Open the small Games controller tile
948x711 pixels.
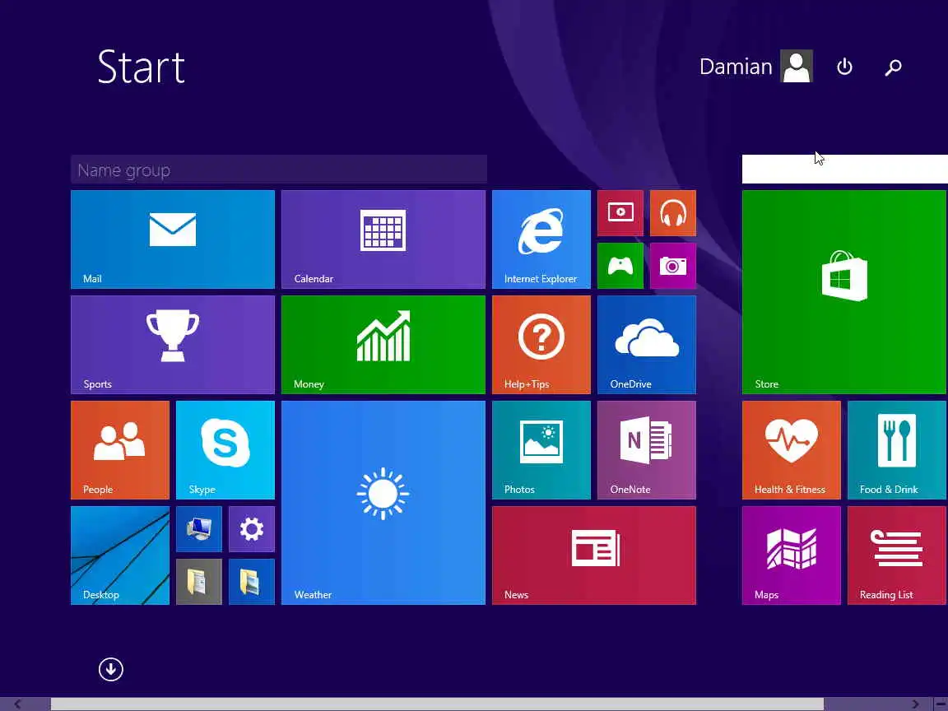point(620,266)
